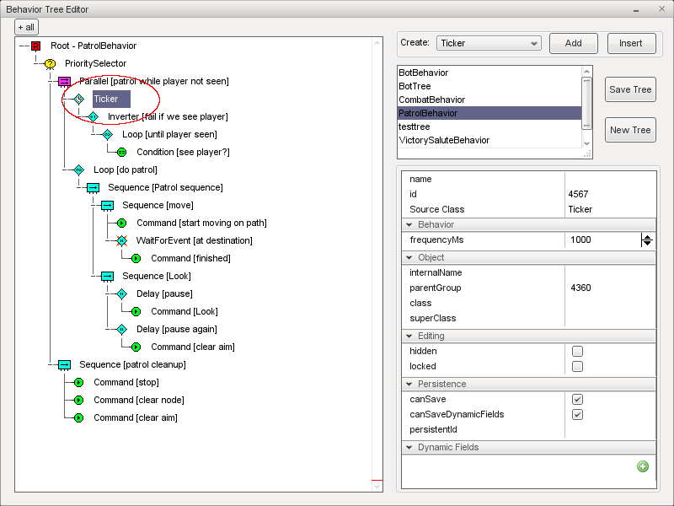Click the Insert button
This screenshot has height=506, width=674.
(630, 43)
